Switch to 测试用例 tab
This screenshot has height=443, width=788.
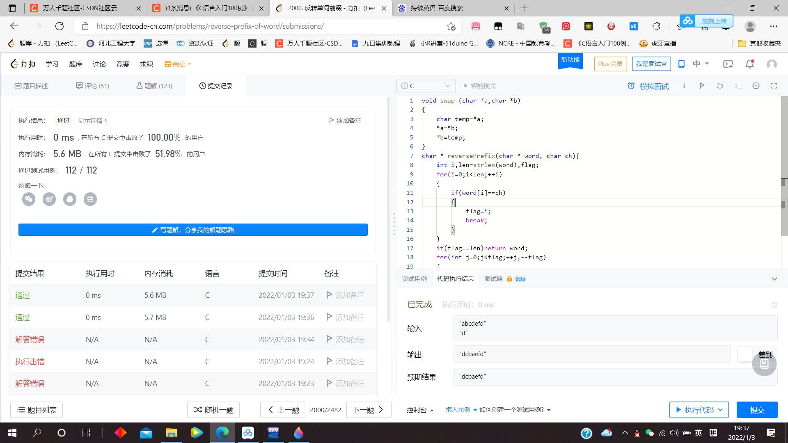tap(414, 279)
